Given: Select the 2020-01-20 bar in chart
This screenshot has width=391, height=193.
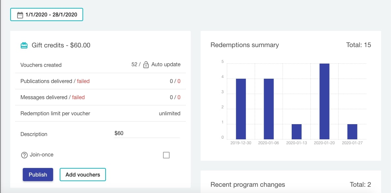Looking at the screenshot, I should tap(324, 101).
